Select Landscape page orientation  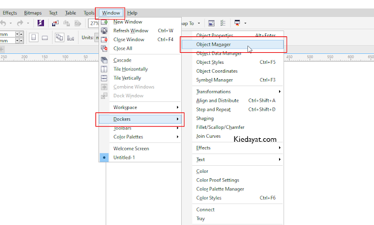(x=45, y=37)
